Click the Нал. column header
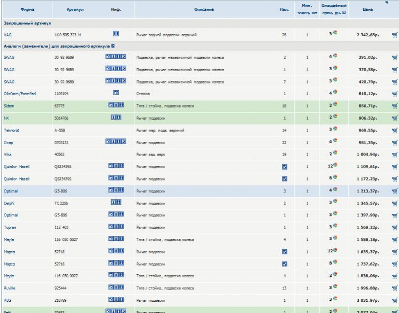This screenshot has width=399, height=313. [x=284, y=9]
